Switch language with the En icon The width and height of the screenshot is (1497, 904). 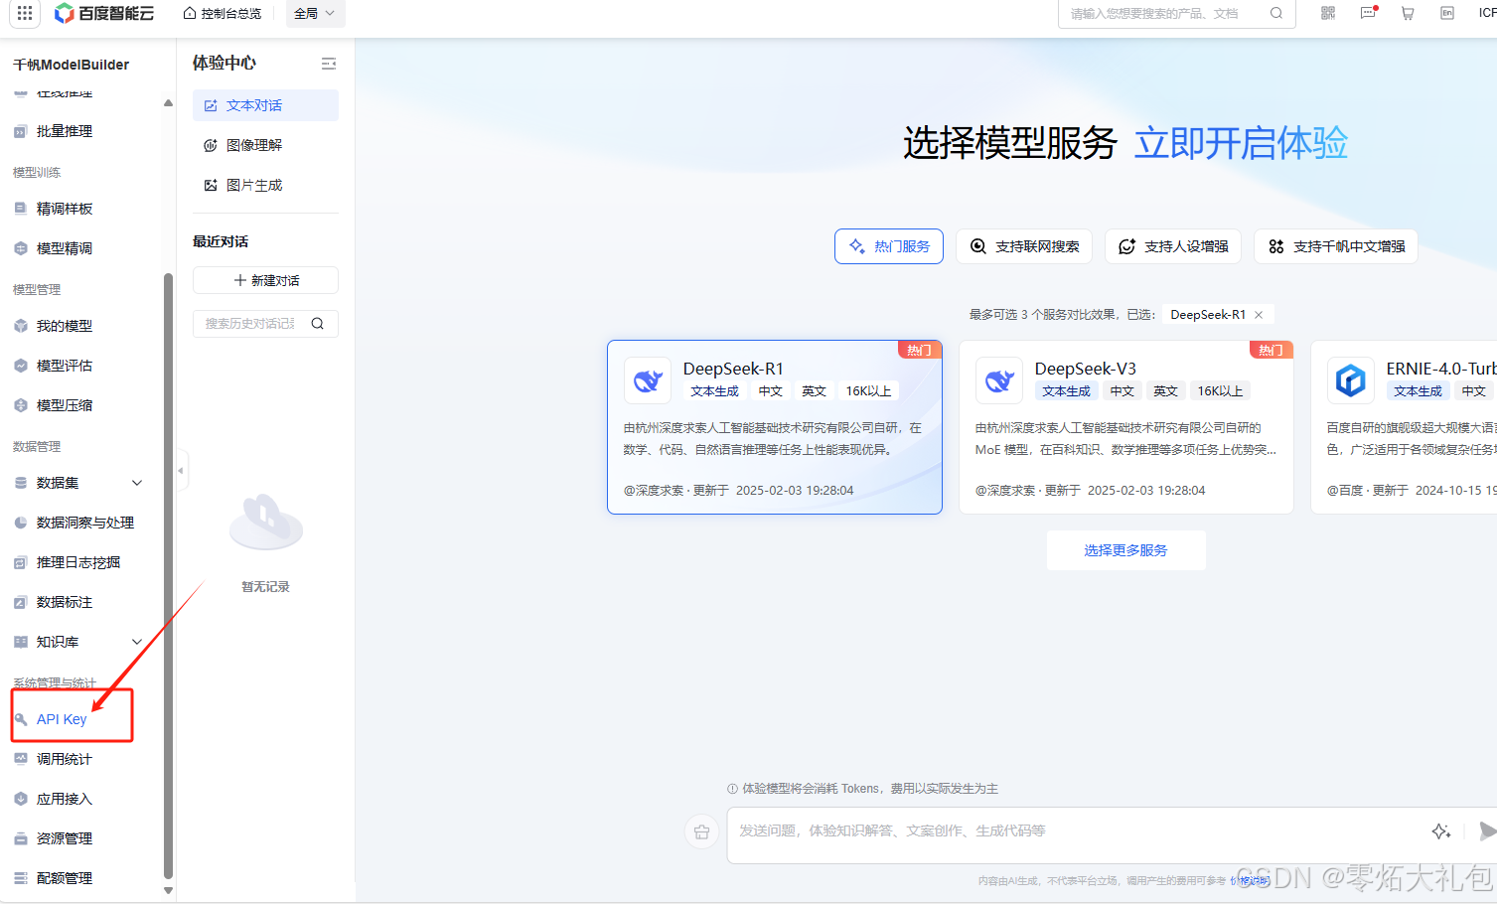[x=1447, y=13]
